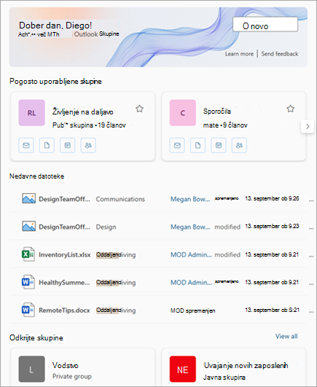Click the image icon of Design file
317x387 pixels.
29,227
